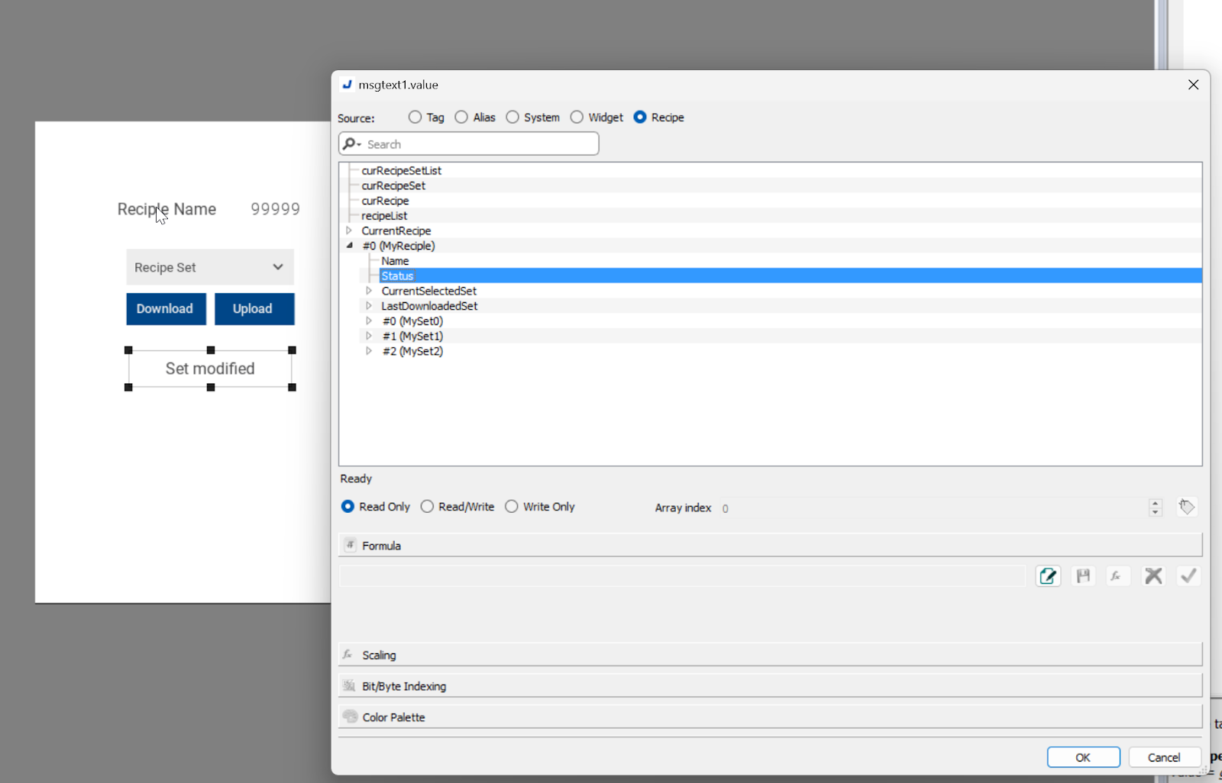The height and width of the screenshot is (783, 1222).
Task: Click the tag icon beside Array index
Action: tap(1186, 507)
